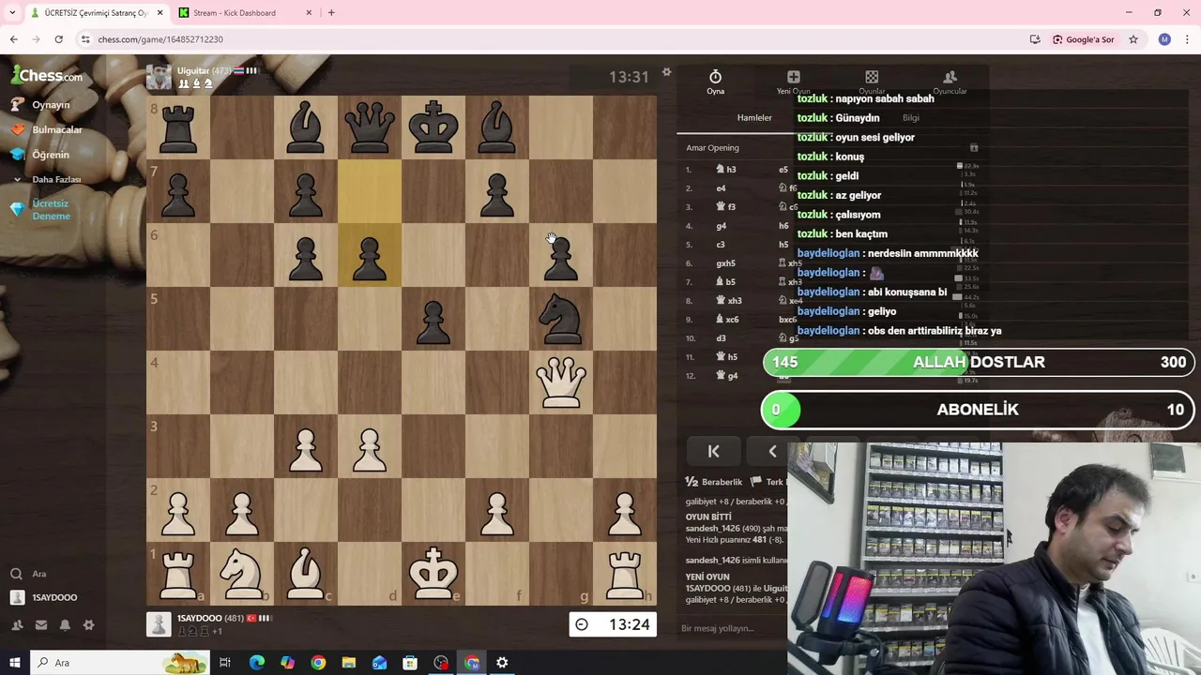Bookmark this page with star icon
The image size is (1201, 675).
pos(1133,39)
